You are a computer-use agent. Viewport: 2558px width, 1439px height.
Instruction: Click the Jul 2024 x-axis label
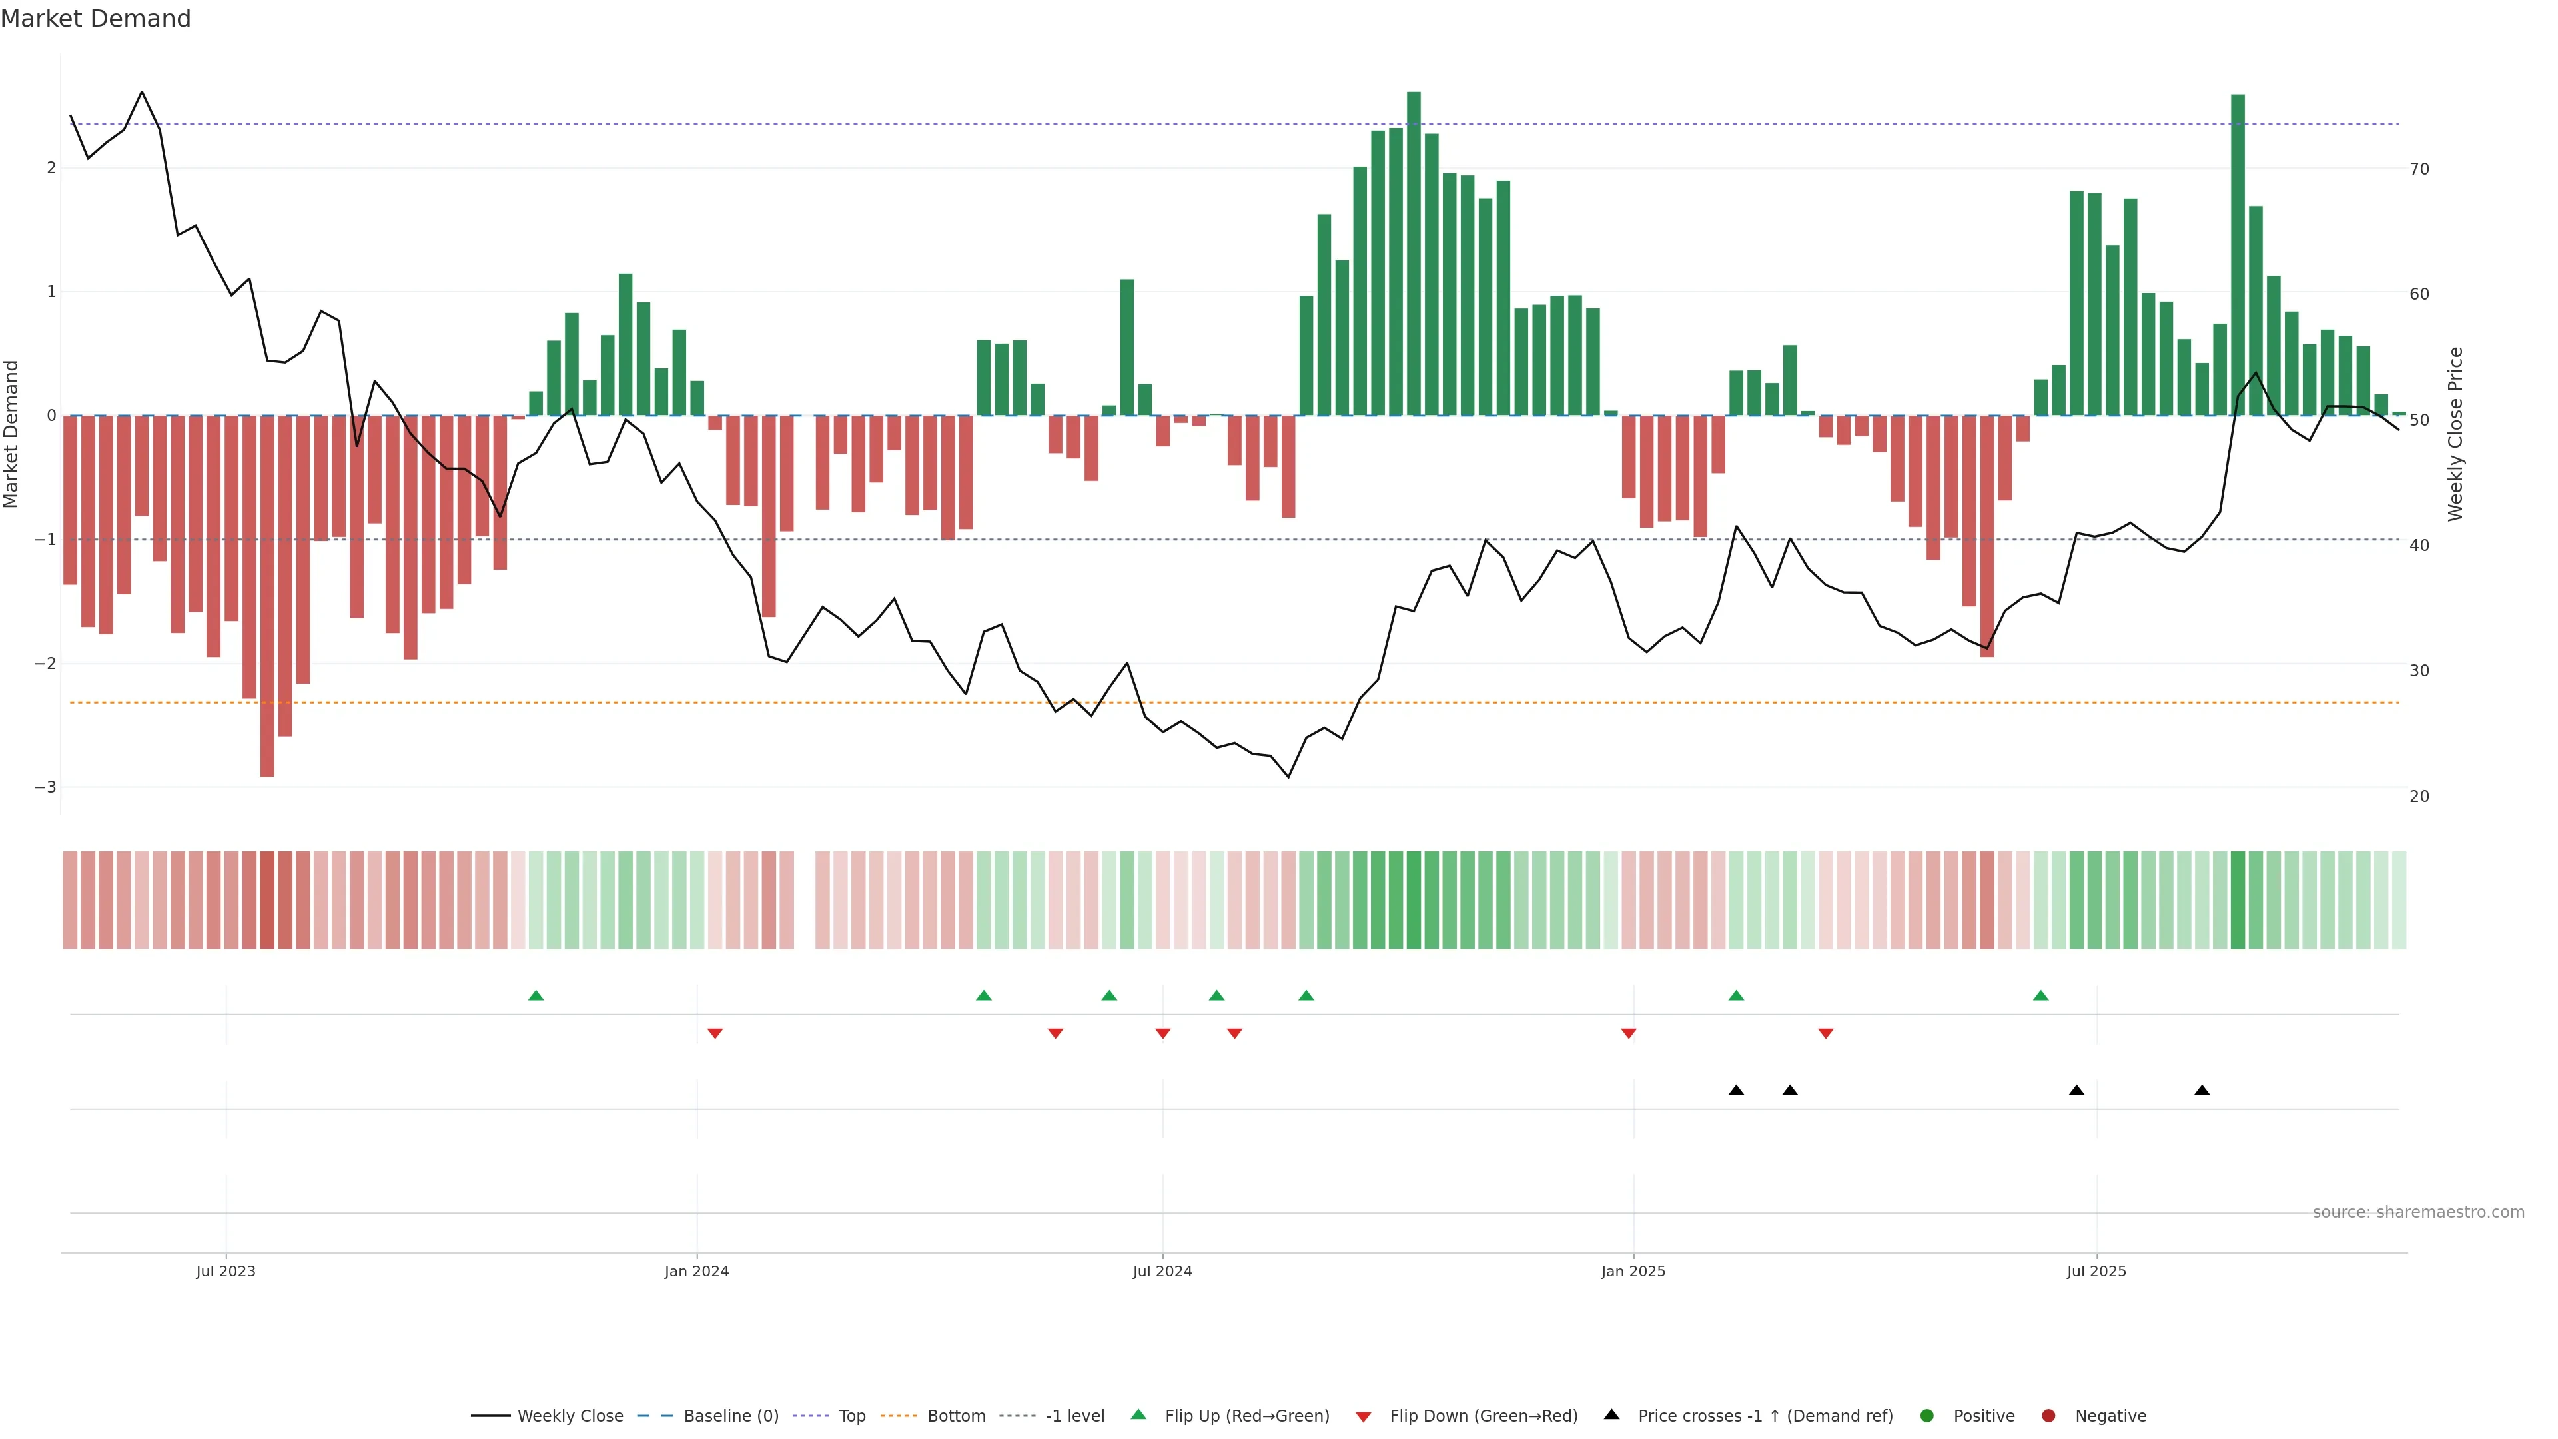(x=1162, y=1271)
